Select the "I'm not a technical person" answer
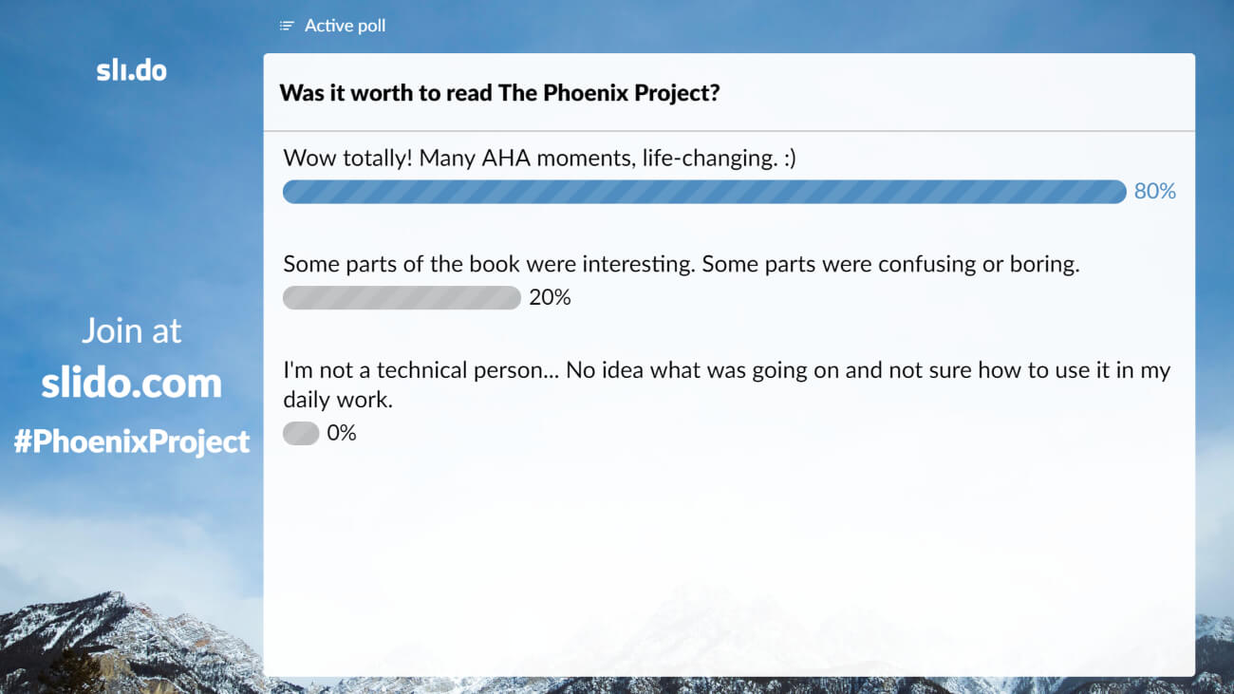 pos(726,370)
